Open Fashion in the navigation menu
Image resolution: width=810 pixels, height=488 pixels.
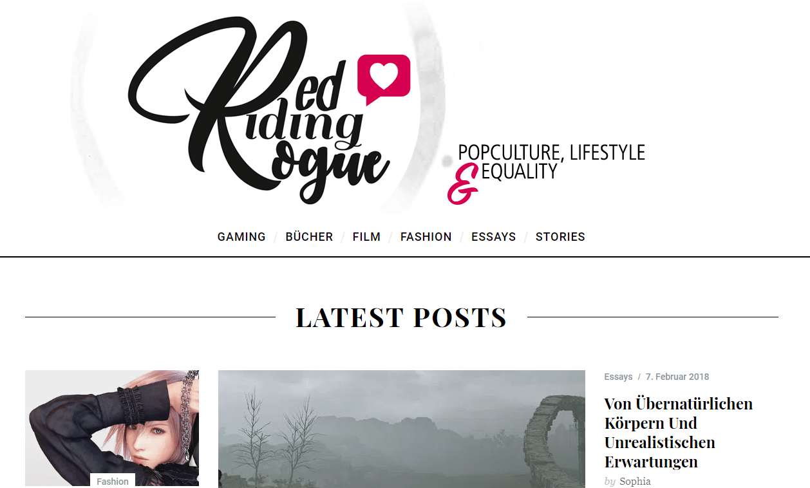[x=426, y=237]
